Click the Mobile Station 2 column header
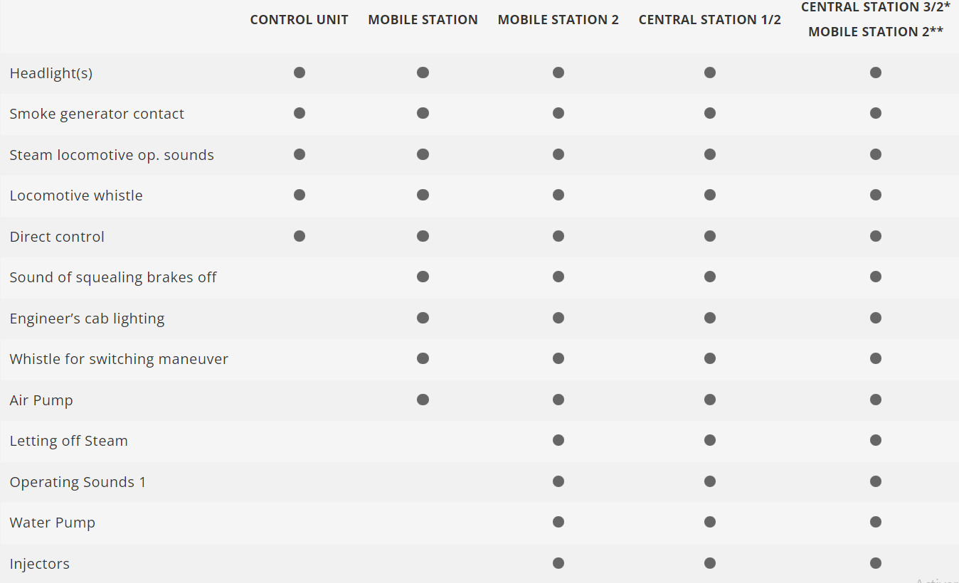 [558, 20]
